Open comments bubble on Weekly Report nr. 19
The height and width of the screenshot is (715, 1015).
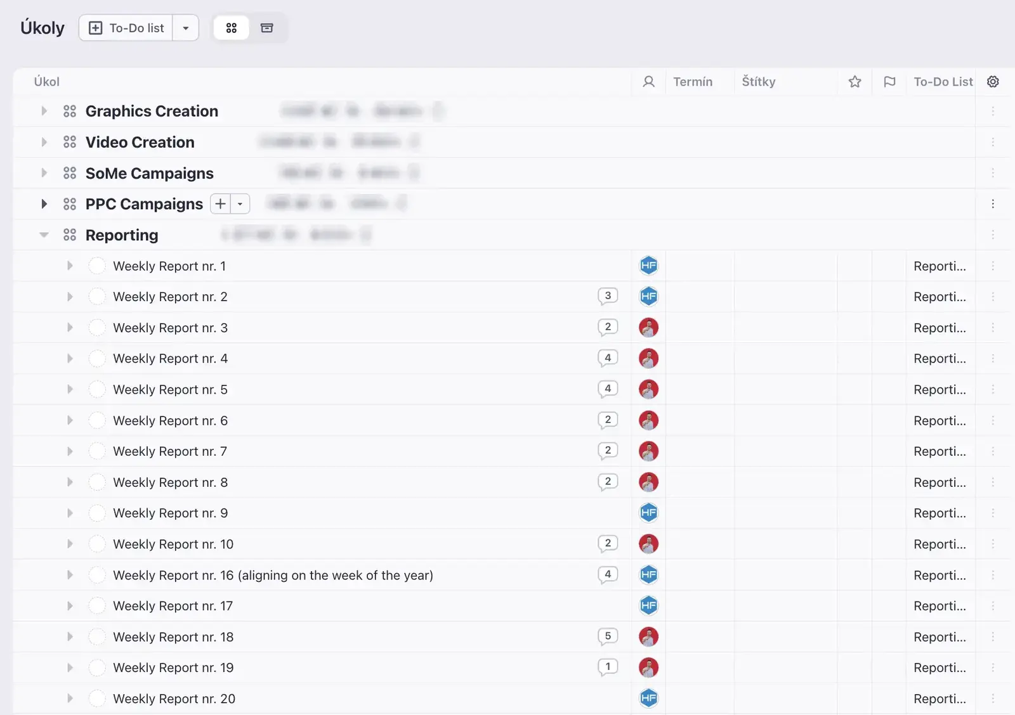pyautogui.click(x=608, y=667)
